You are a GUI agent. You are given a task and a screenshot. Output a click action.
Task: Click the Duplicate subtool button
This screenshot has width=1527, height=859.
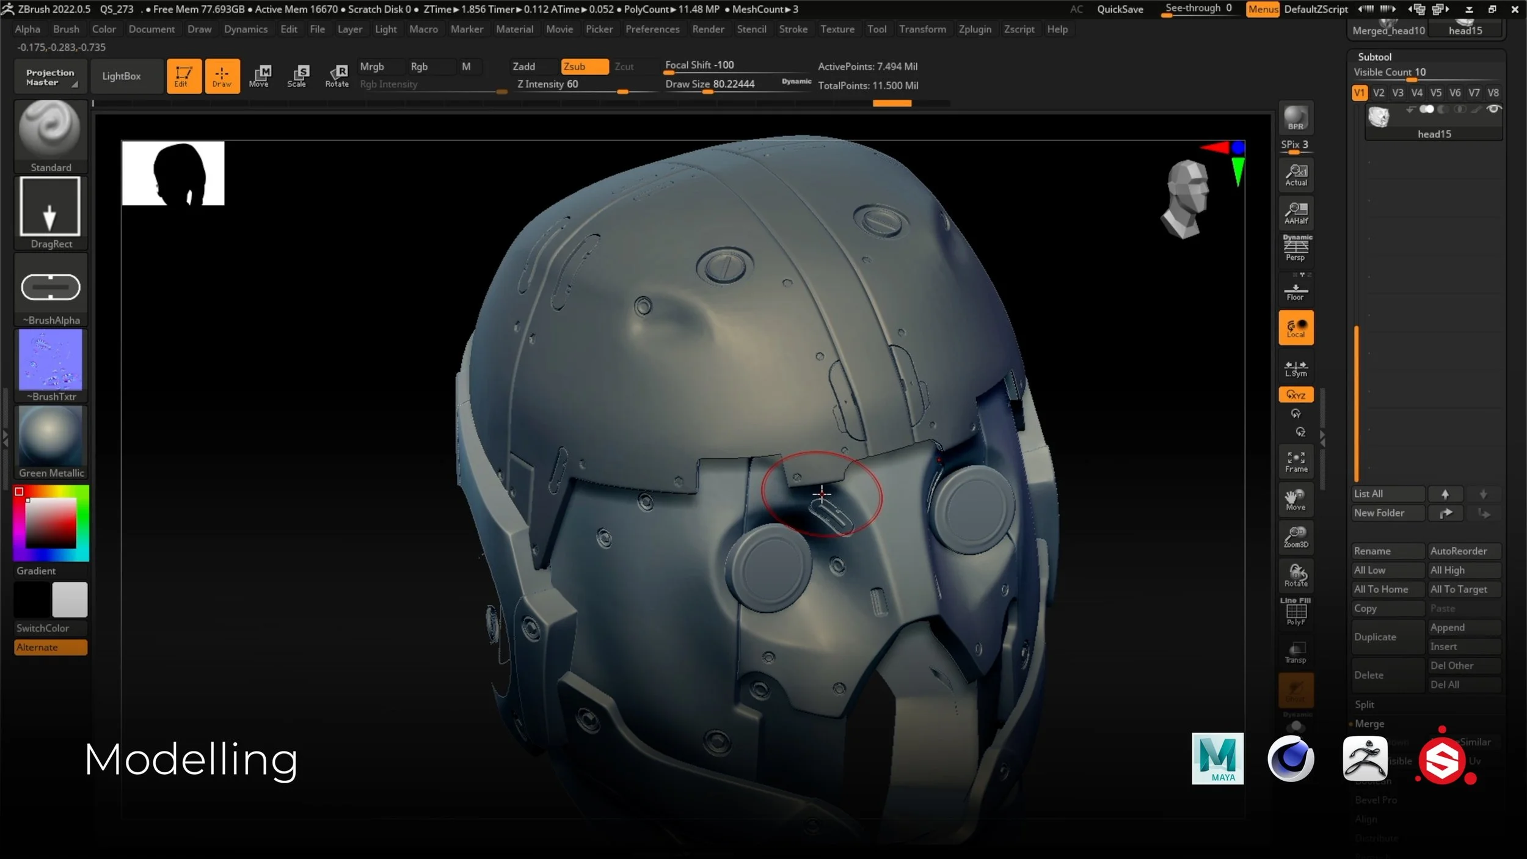click(x=1388, y=637)
